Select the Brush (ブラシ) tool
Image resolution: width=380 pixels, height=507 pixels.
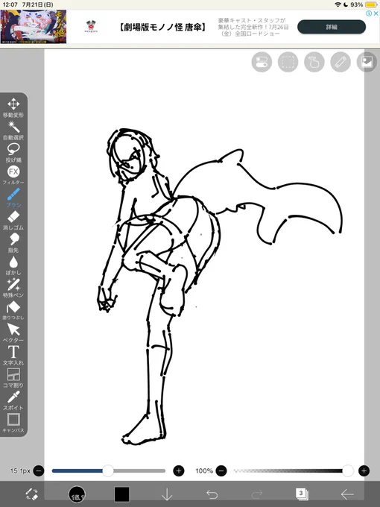coord(13,198)
